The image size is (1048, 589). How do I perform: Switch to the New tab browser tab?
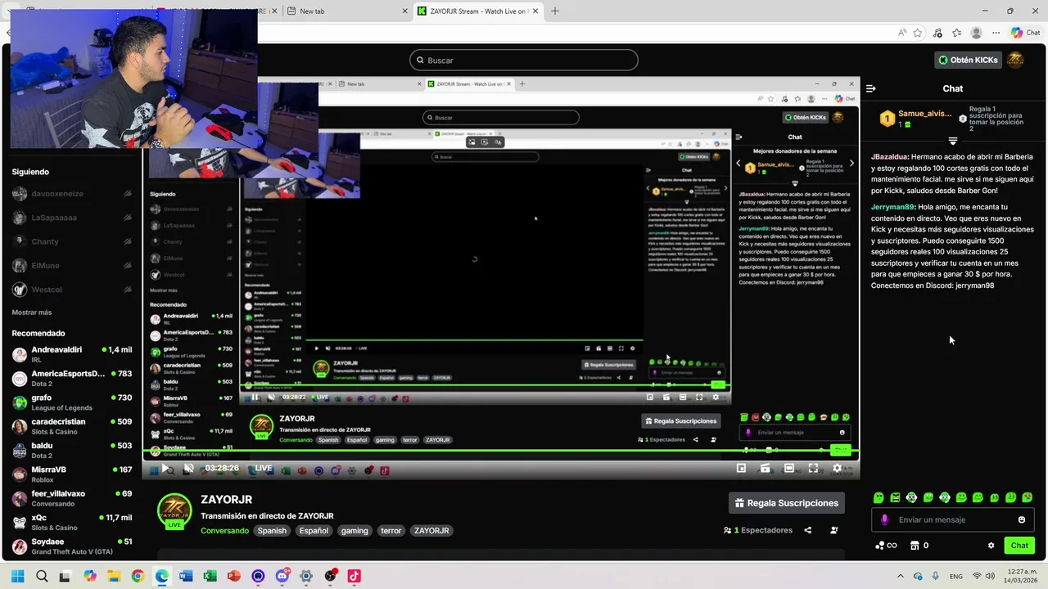347,11
